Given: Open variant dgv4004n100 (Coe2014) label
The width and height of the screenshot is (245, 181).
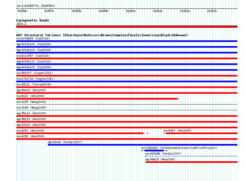Looking at the screenshot, I should pyautogui.click(x=34, y=50).
